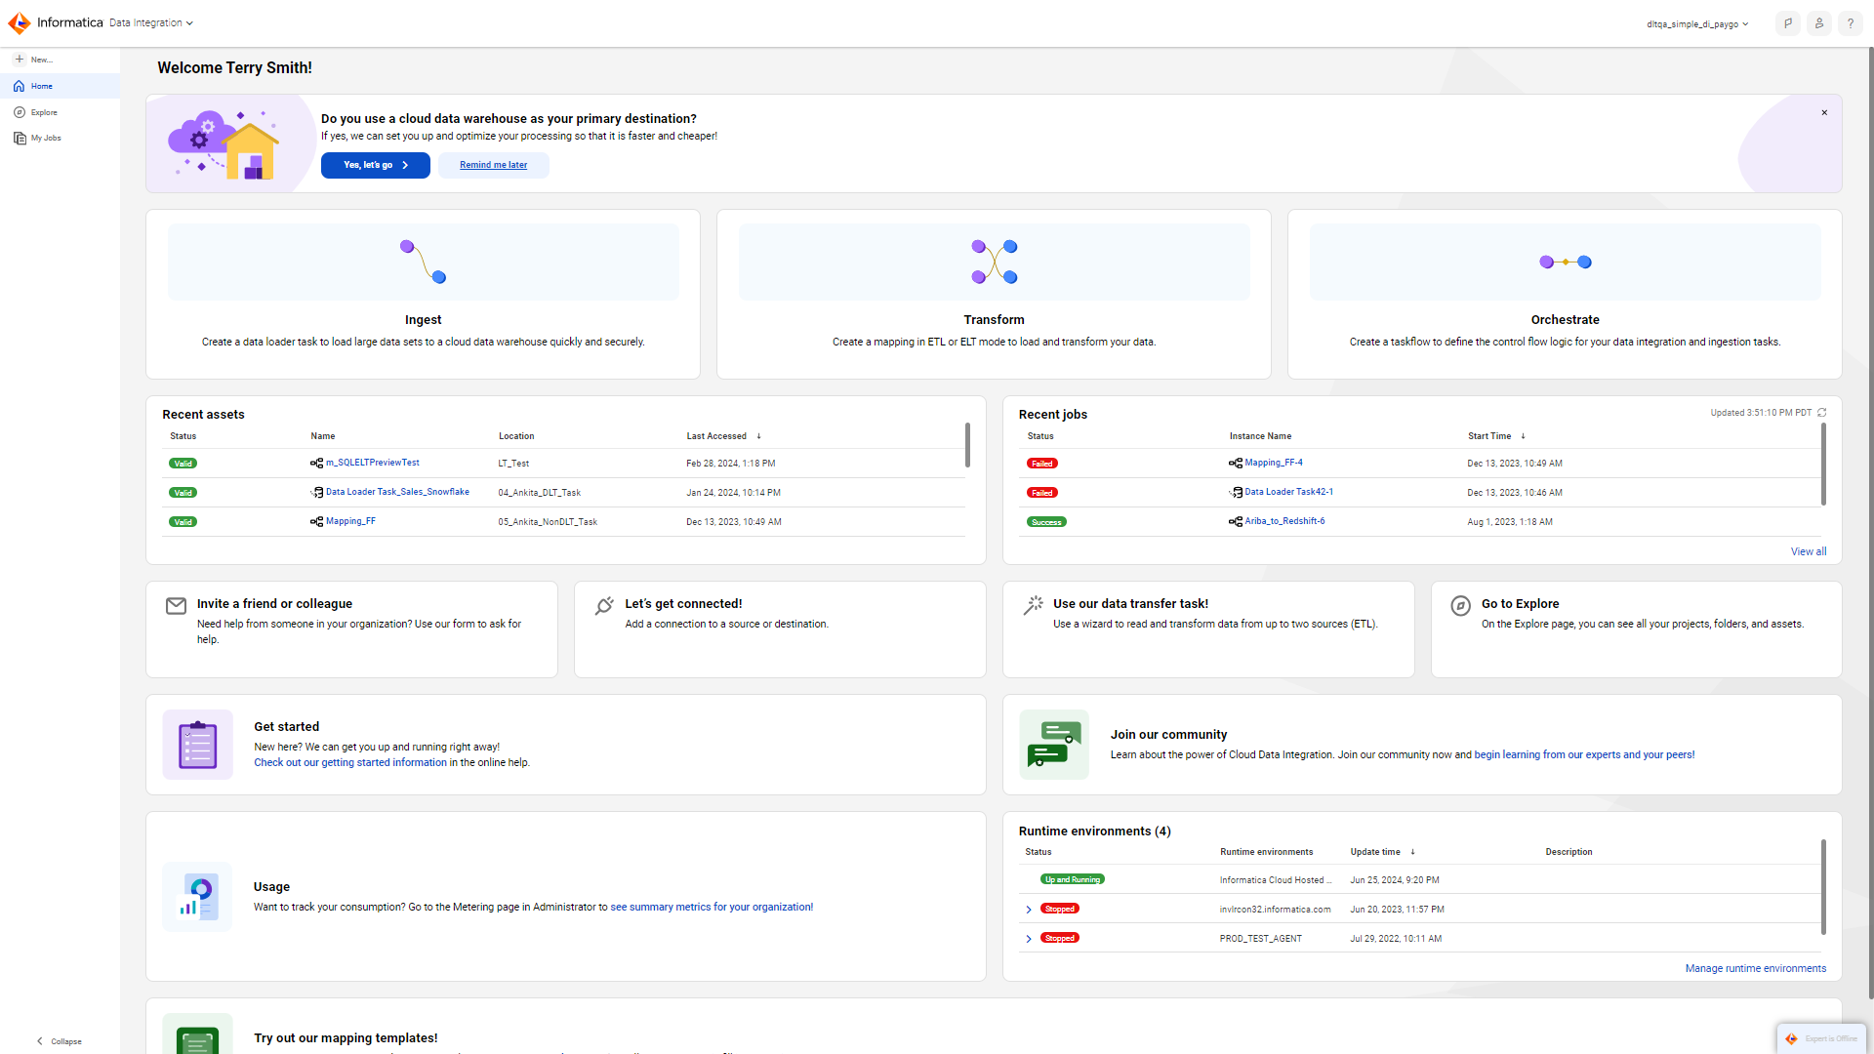Click Remind me later link

coord(494,165)
